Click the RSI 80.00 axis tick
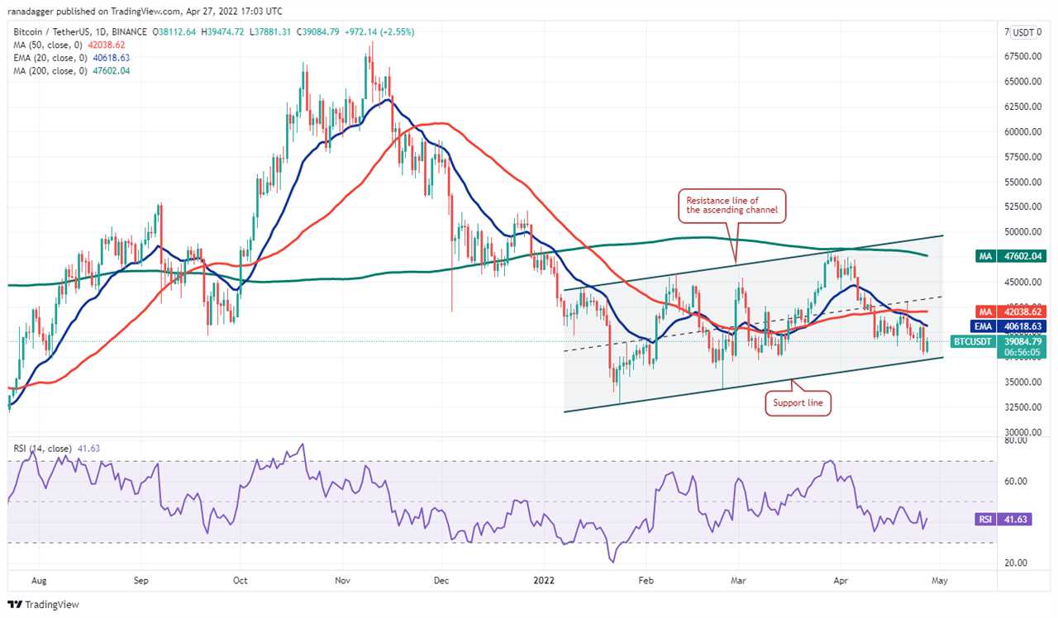1058x618 pixels. pyautogui.click(x=1015, y=441)
